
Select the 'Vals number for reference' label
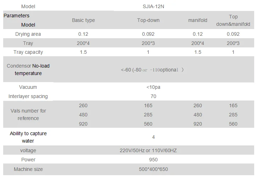click(28, 114)
